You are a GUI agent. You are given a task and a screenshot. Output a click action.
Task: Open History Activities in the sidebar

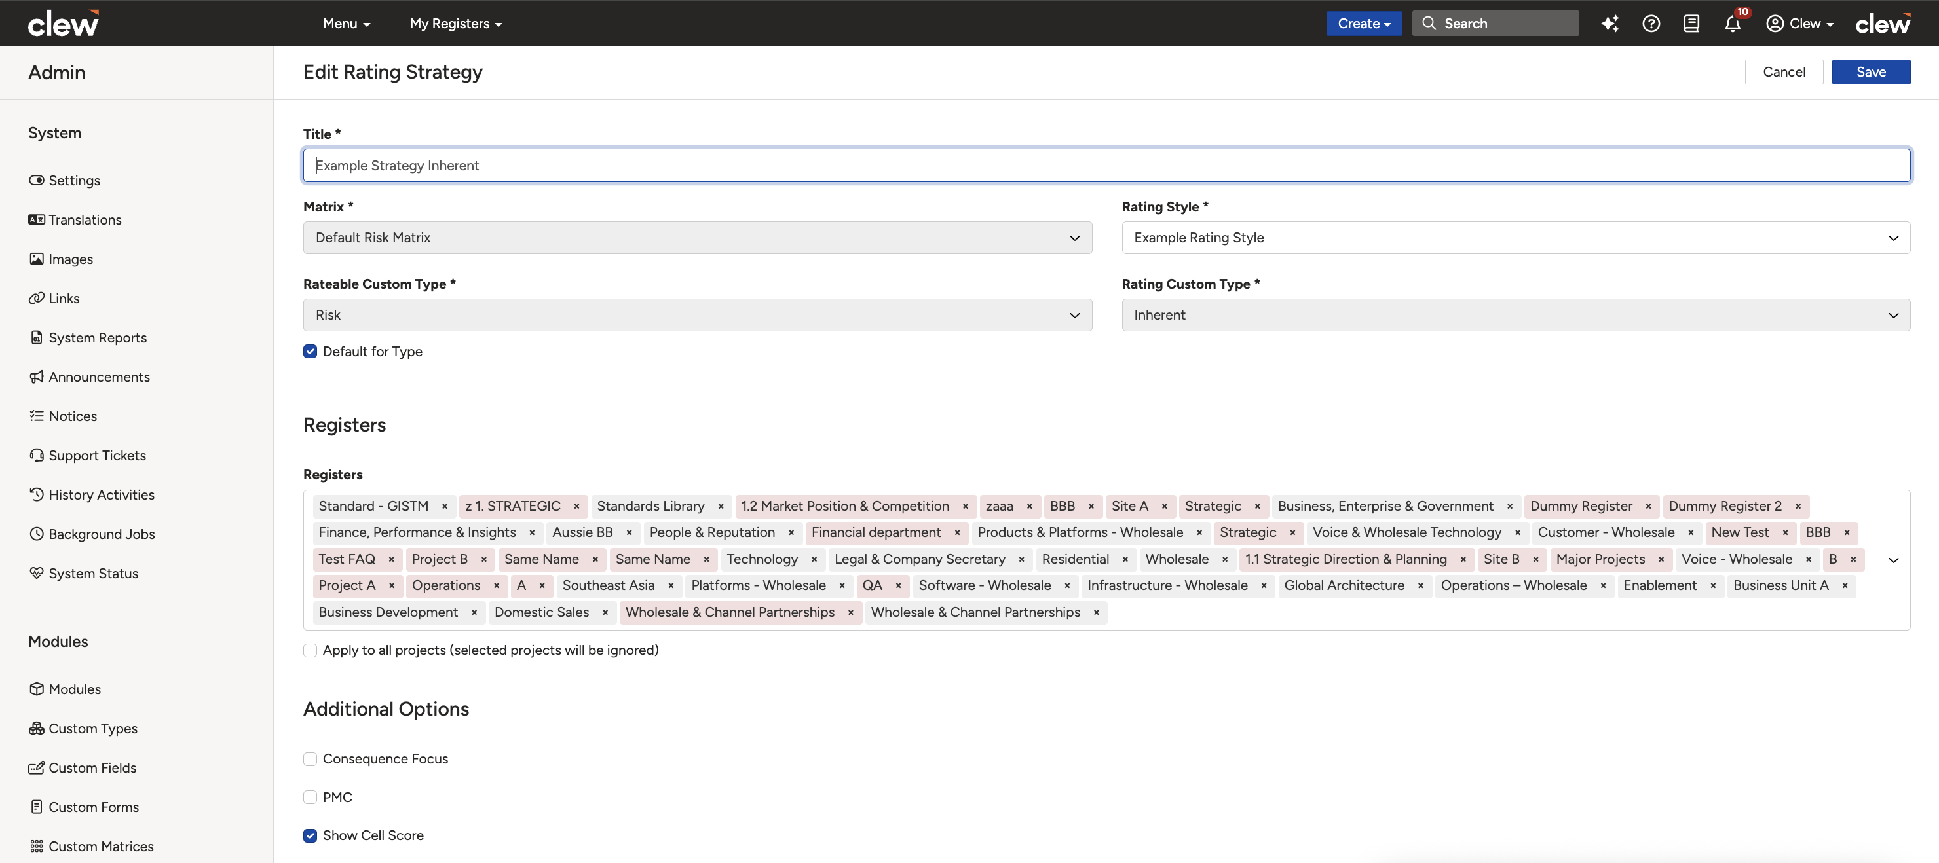pos(92,495)
